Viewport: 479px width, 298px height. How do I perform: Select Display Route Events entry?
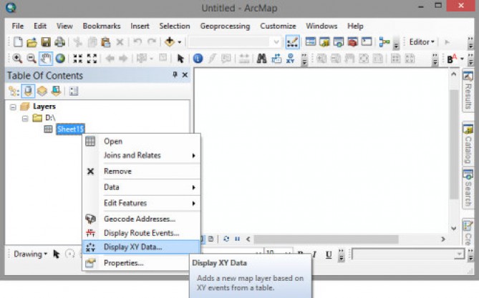(x=142, y=233)
